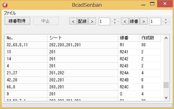174x109 pixels.
Task: Click the next arrow right of 線番
Action: pos(144,21)
